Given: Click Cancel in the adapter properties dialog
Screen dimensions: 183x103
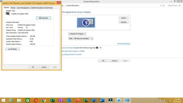Looking at the screenshot, I should [44, 67].
